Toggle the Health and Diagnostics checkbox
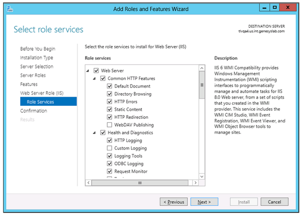 coord(103,132)
